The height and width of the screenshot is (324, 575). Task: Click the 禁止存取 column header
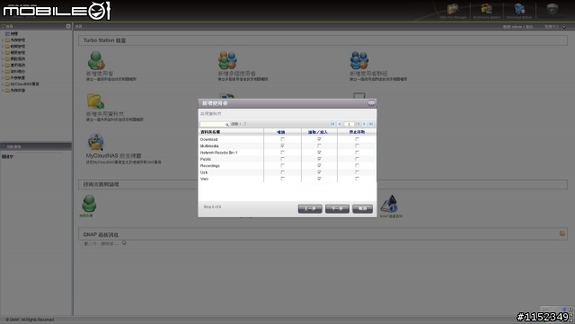pyautogui.click(x=357, y=132)
